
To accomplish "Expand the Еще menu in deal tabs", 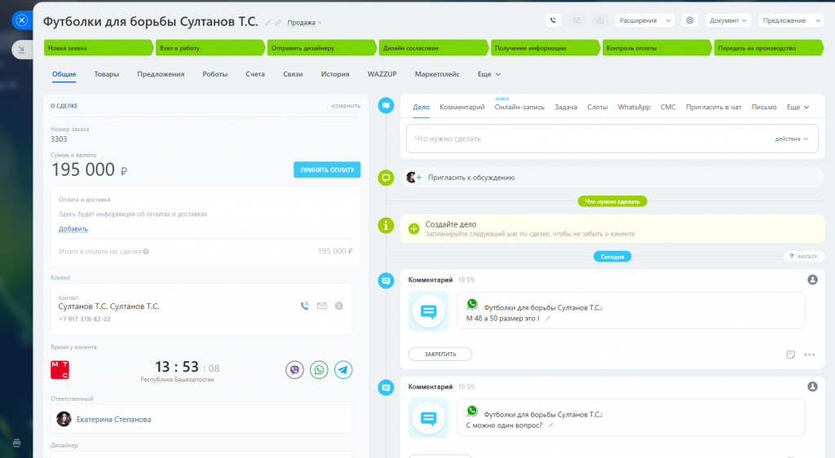I will 489,74.
